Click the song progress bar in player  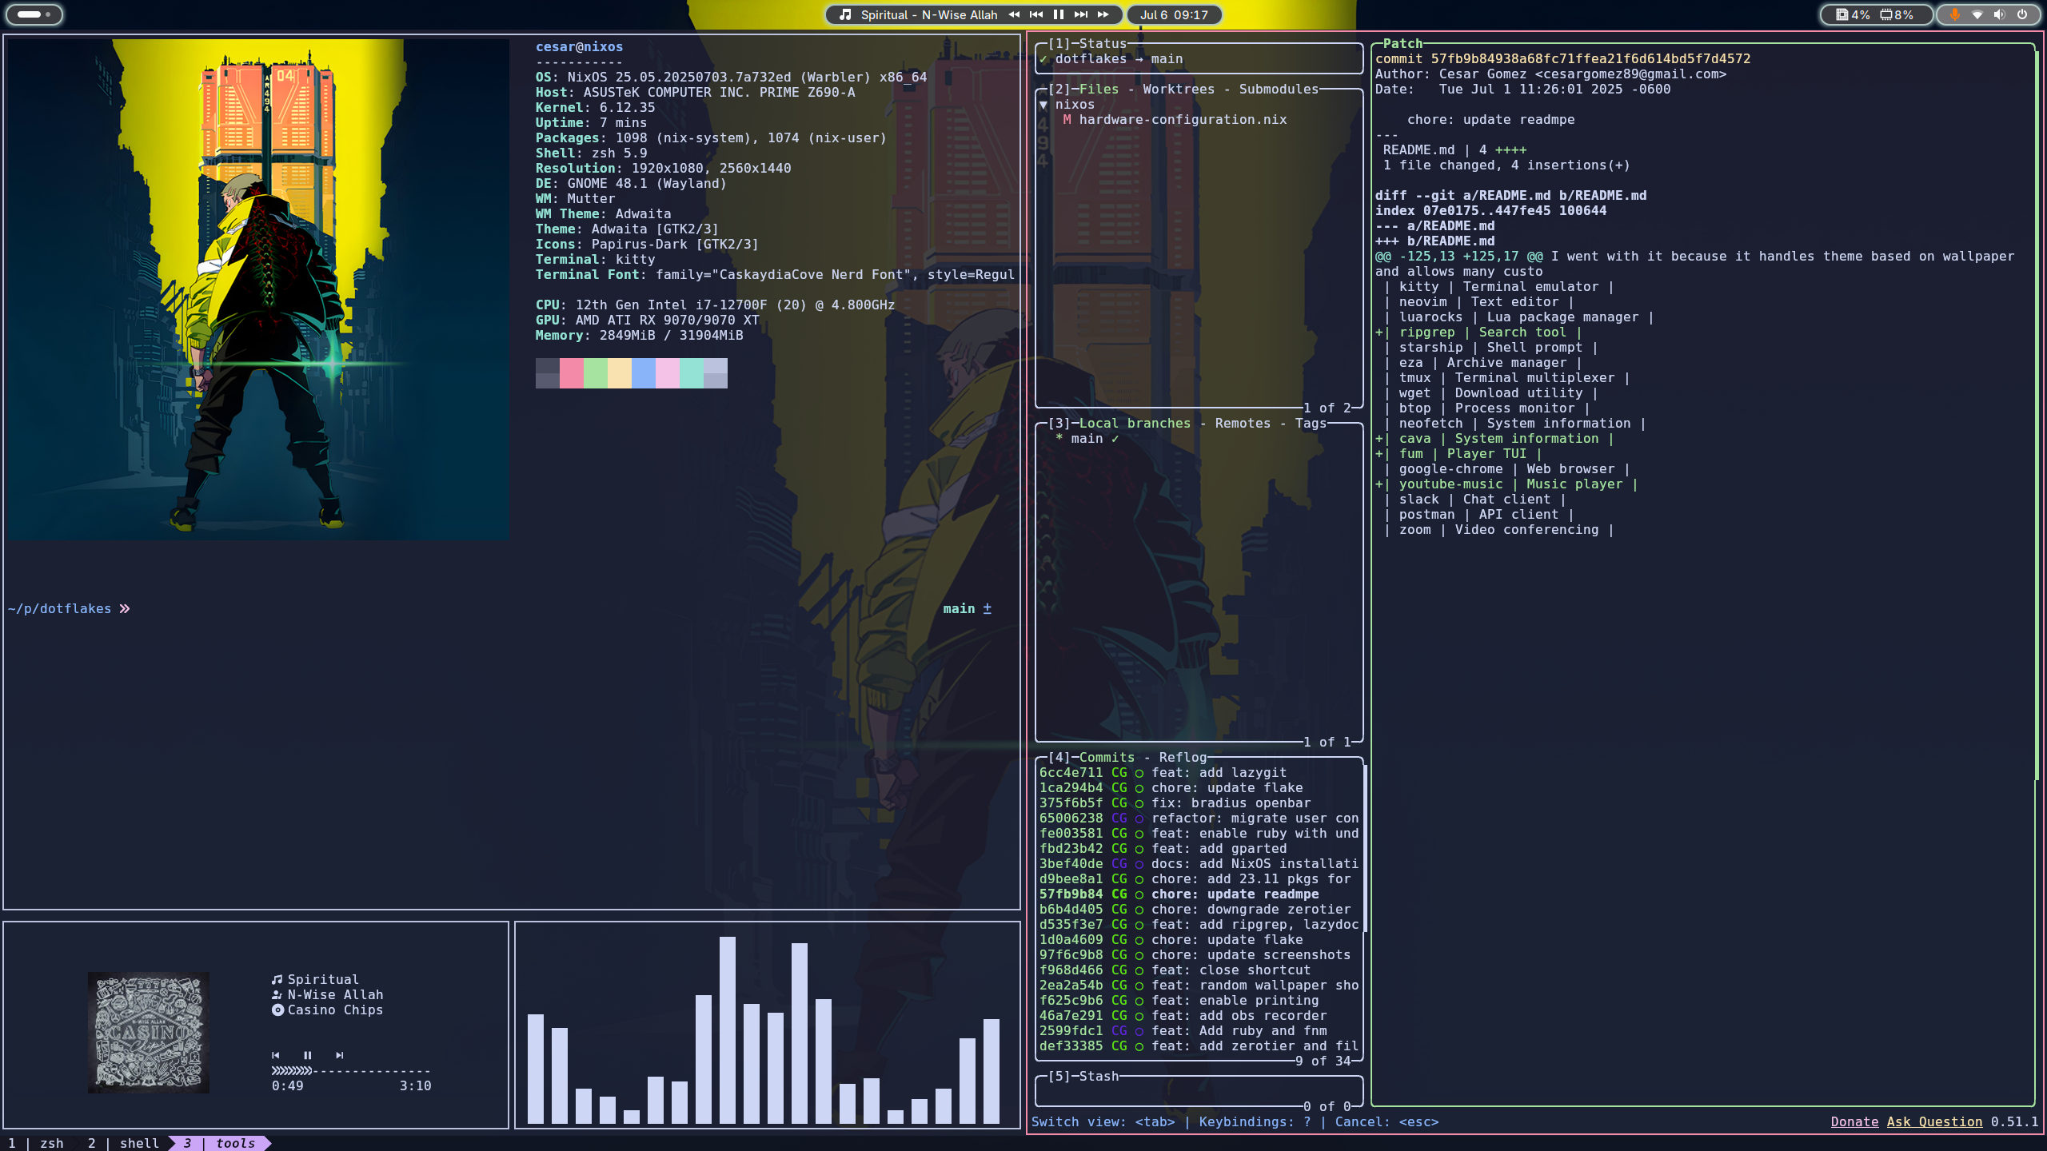pyautogui.click(x=351, y=1070)
